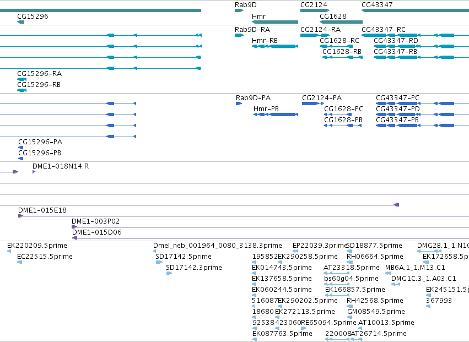Click the Rab9D-RA transcript label
This screenshot has width=469, height=342.
tap(252, 30)
